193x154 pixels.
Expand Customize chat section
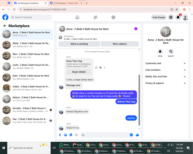click(x=166, y=63)
